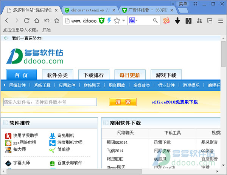
Task: Click the blue lightning speed-mode icon
Action: coord(109,20)
